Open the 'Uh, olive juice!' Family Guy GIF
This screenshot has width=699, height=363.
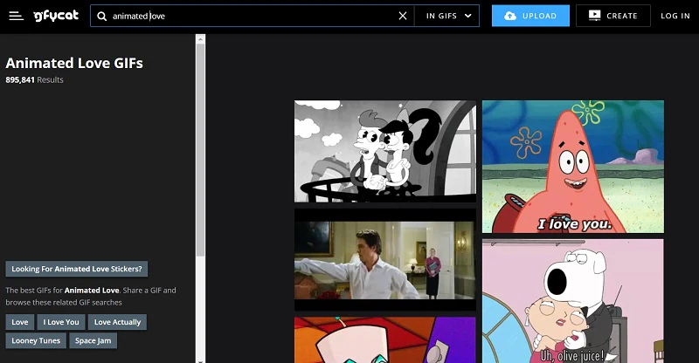click(573, 301)
